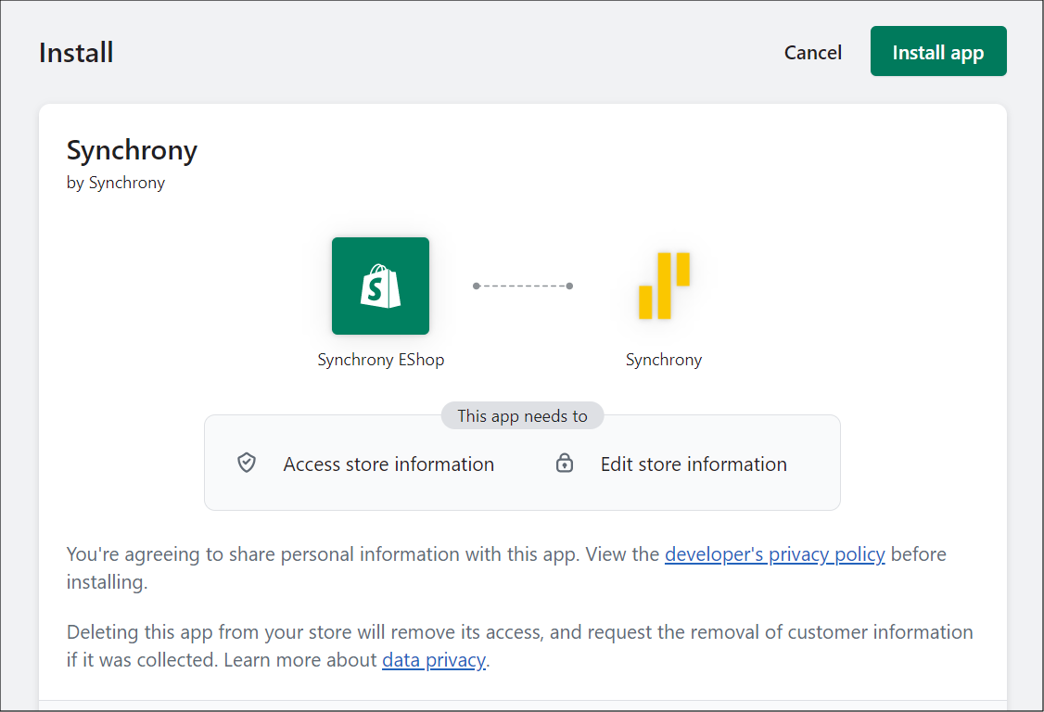Click the green Install app button

(937, 51)
